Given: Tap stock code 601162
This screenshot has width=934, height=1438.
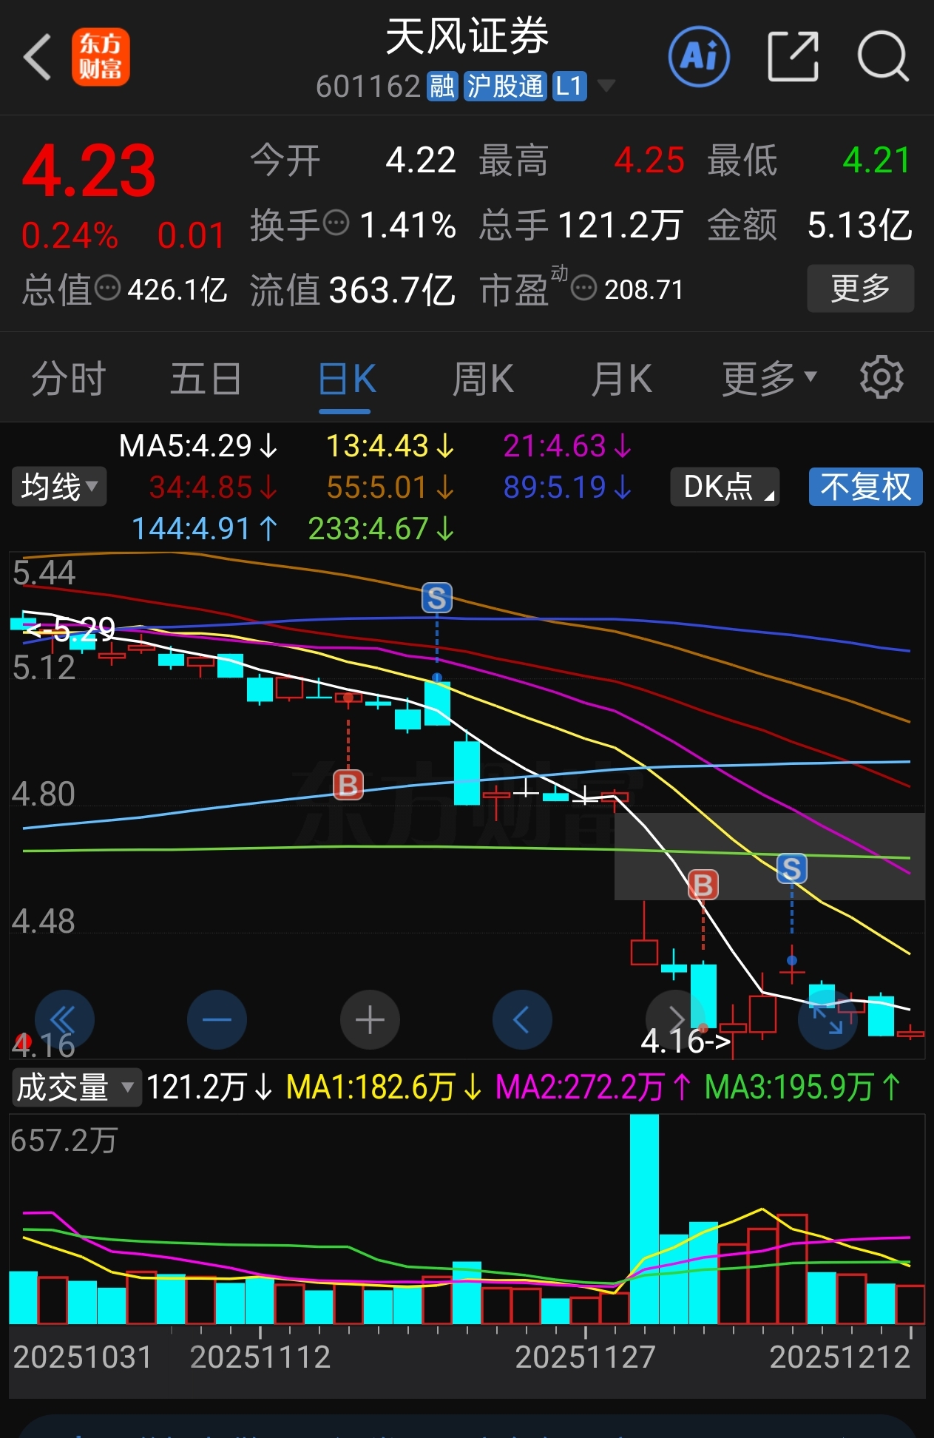Looking at the screenshot, I should (368, 87).
